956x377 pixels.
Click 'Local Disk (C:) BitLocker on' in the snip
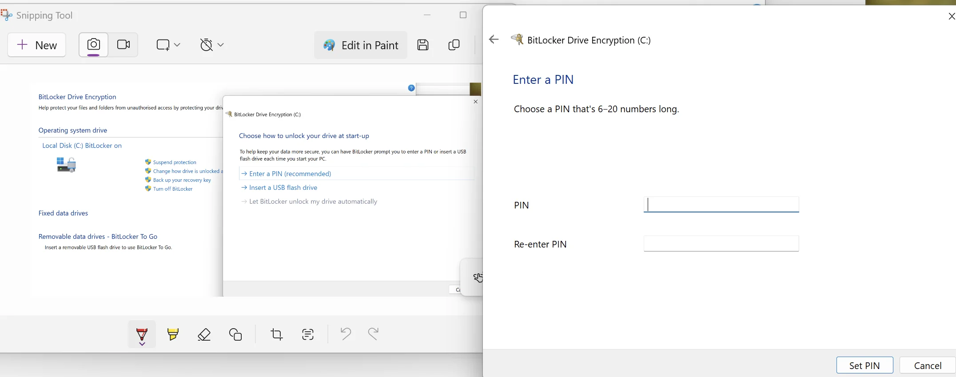(82, 145)
